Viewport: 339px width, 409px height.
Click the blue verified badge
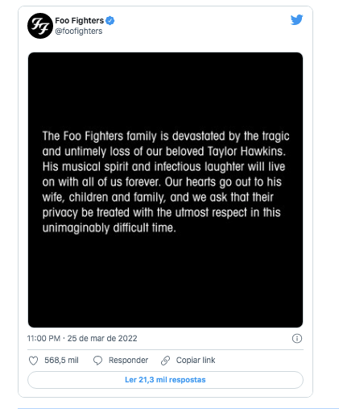110,20
